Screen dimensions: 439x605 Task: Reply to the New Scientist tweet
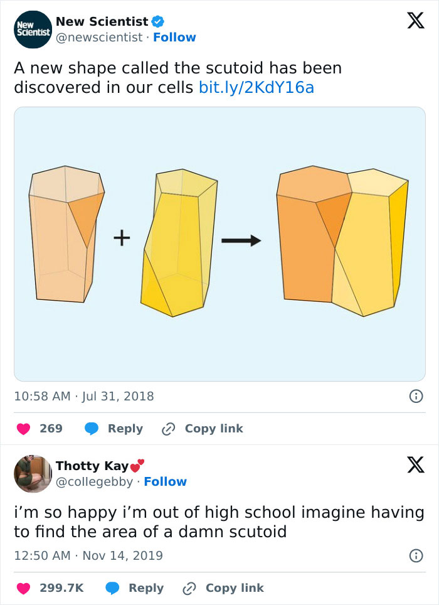115,429
